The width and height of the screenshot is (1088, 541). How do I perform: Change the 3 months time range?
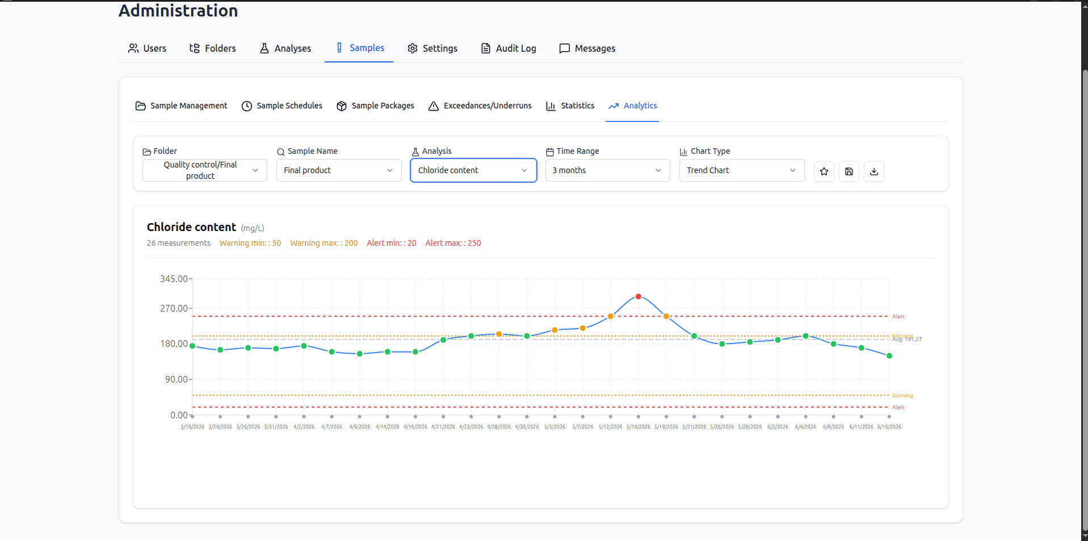click(608, 170)
